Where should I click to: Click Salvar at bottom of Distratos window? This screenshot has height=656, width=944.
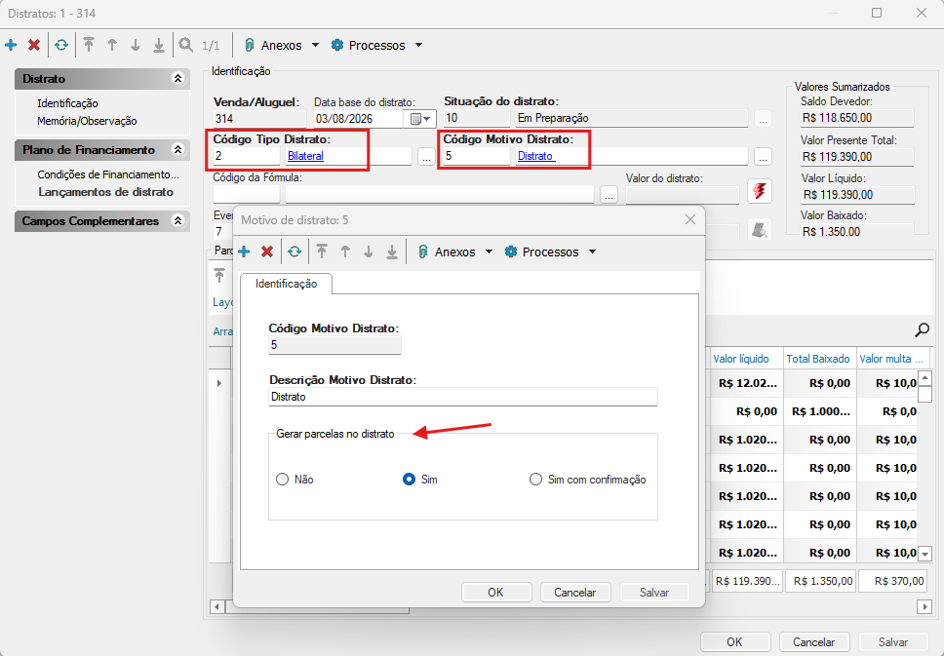(x=893, y=641)
